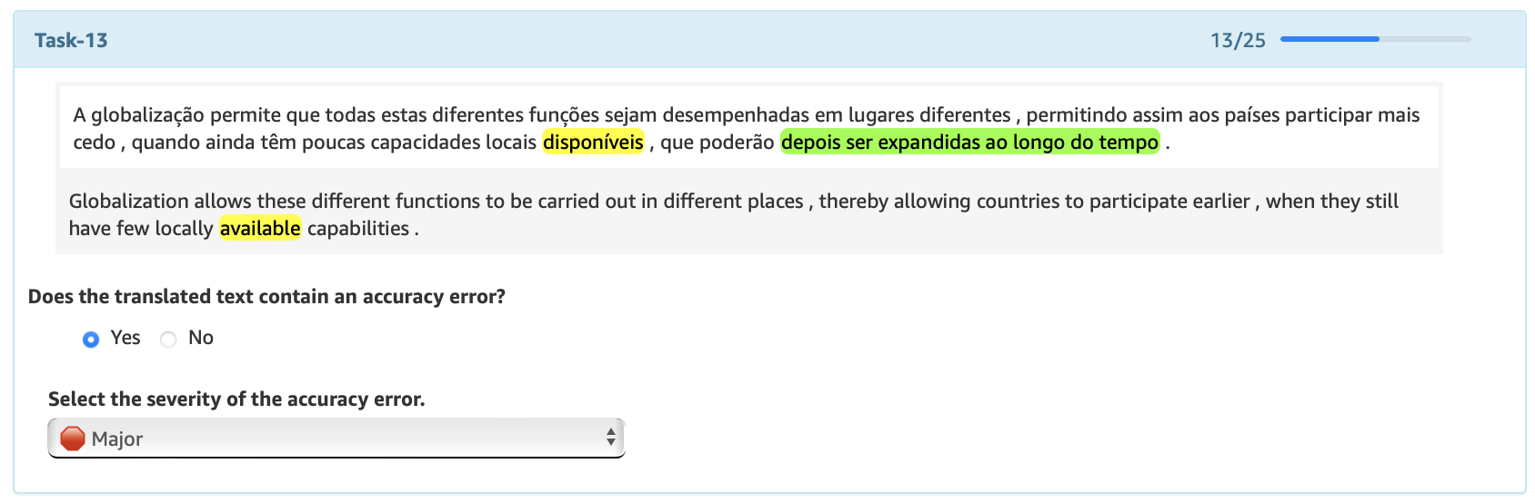The width and height of the screenshot is (1535, 503).
Task: Select the No radio button
Action: coord(168,340)
